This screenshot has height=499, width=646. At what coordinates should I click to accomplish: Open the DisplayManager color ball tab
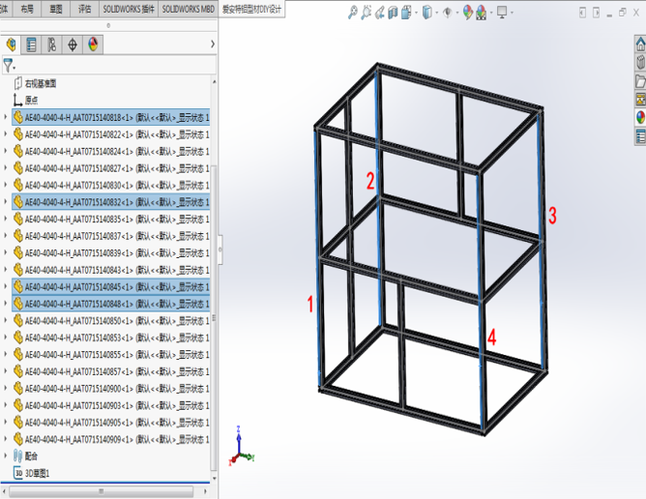click(x=93, y=45)
